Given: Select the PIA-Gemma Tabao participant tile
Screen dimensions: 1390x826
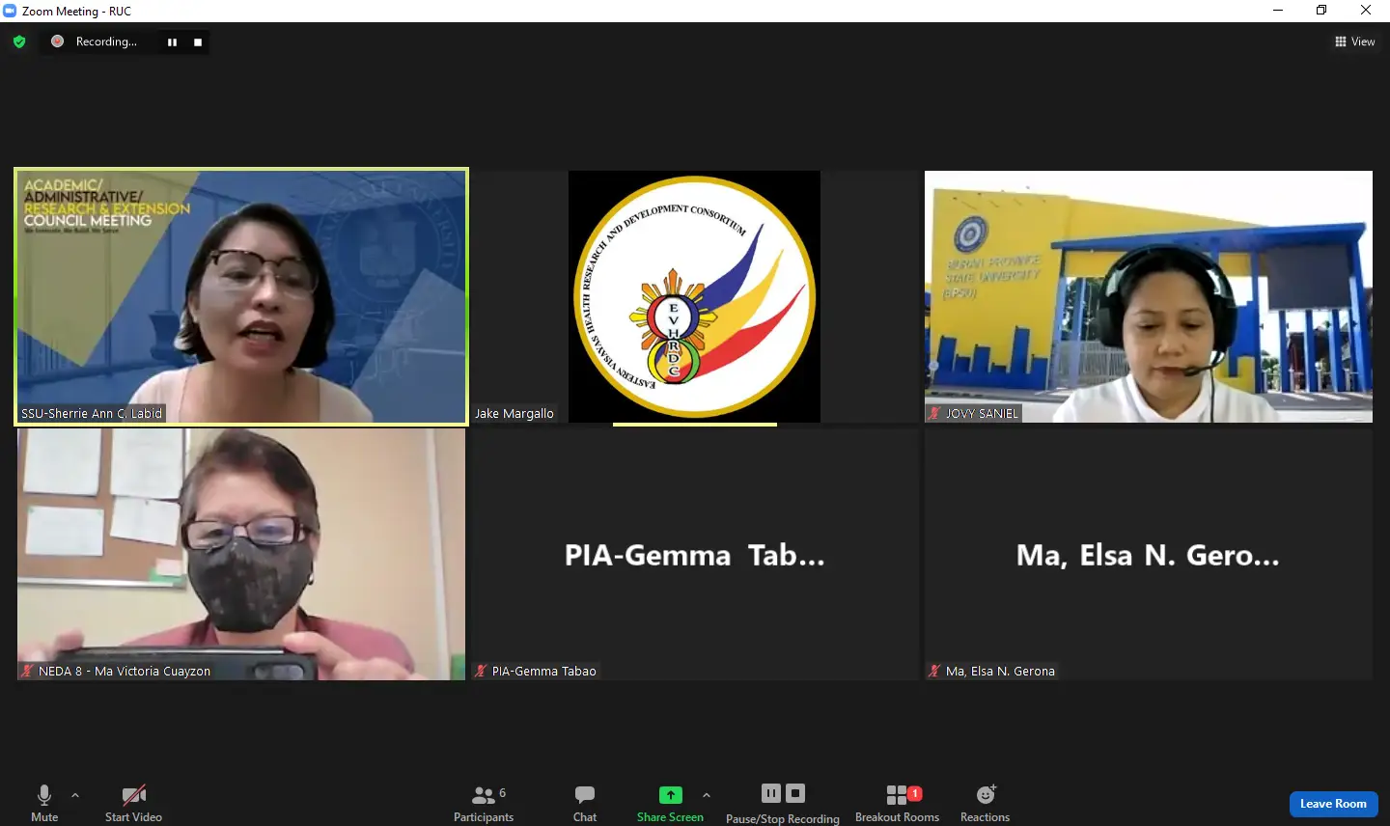Looking at the screenshot, I should click(x=695, y=555).
